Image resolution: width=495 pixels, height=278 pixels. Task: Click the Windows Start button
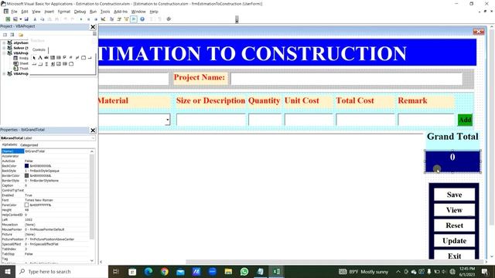(8, 271)
